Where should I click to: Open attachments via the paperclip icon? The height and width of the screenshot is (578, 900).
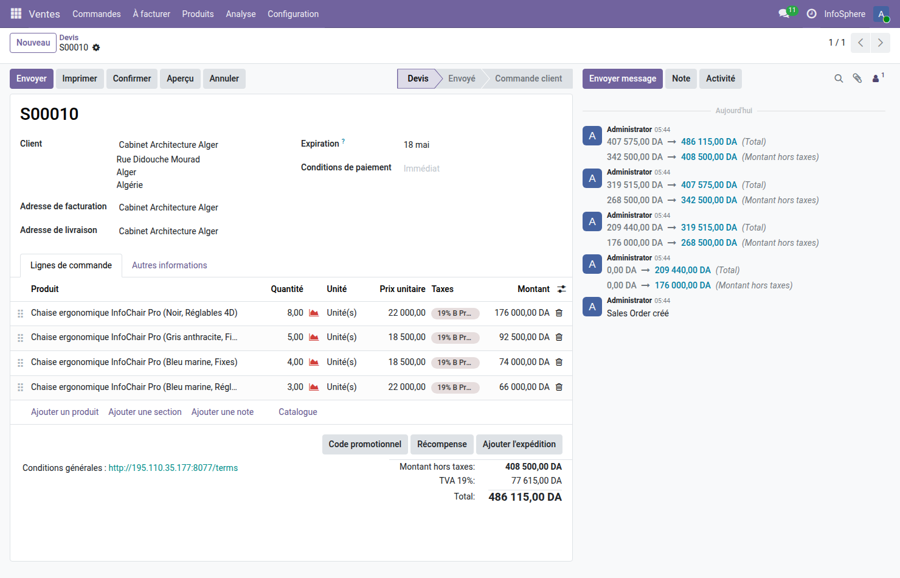pos(857,78)
